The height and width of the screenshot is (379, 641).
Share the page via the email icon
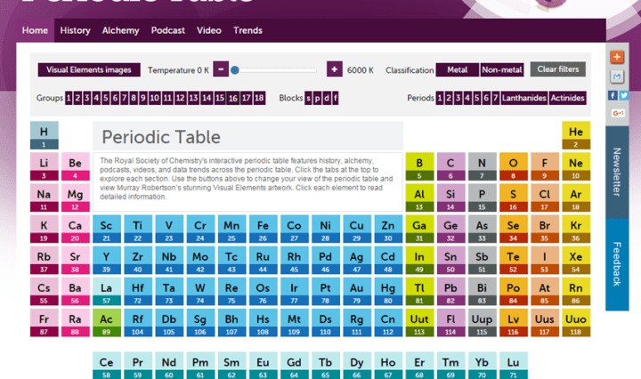tap(618, 76)
